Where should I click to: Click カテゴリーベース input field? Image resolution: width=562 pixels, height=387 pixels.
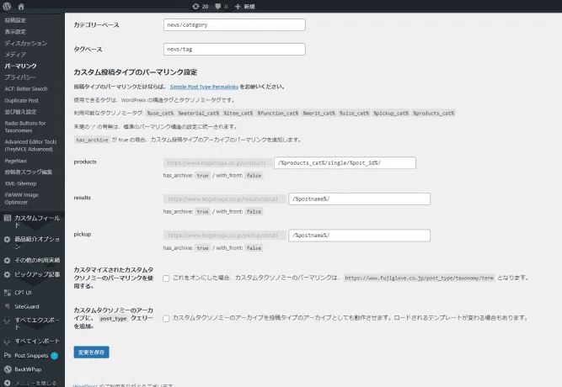point(234,24)
